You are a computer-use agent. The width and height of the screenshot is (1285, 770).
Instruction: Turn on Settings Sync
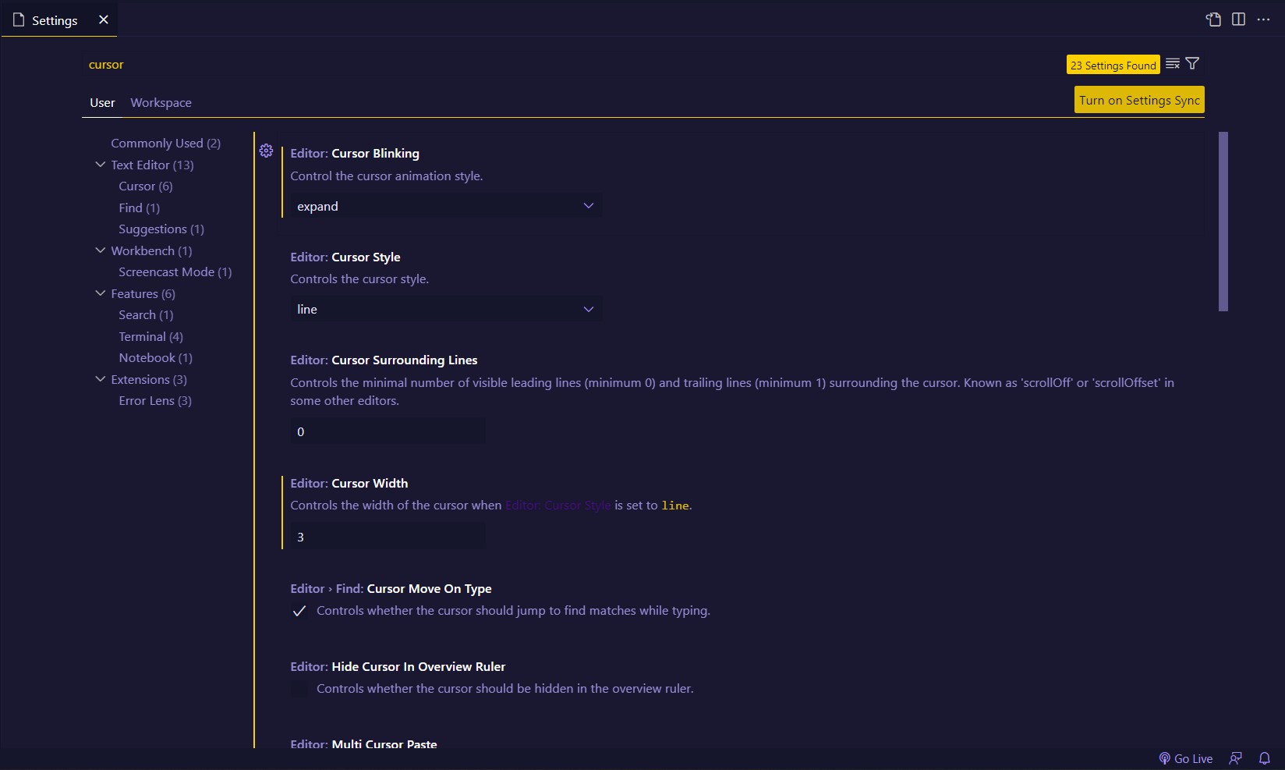[1139, 100]
